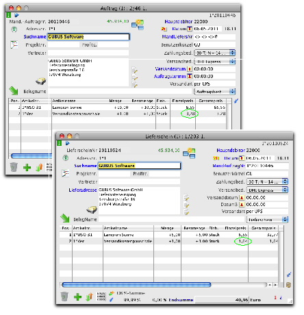
Task: Click the Endsumme total field
Action: pyautogui.click(x=222, y=300)
